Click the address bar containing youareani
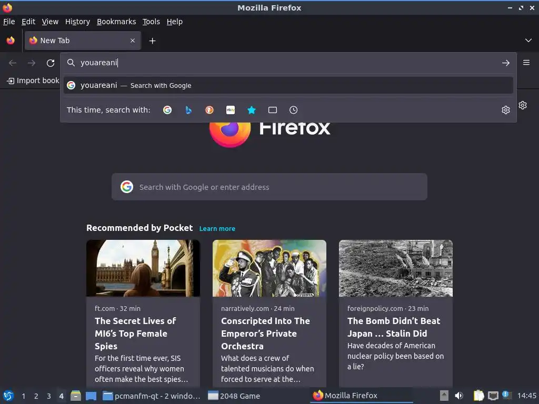 [288, 63]
